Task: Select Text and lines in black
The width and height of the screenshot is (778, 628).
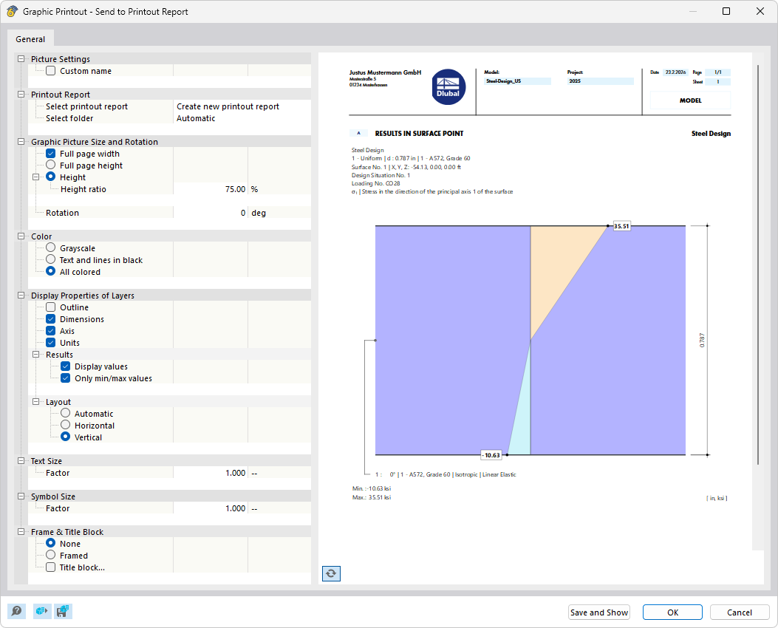Action: (x=50, y=259)
